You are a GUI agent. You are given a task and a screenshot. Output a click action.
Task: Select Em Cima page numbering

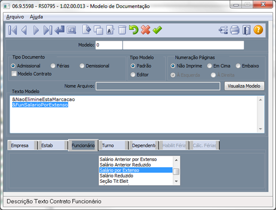[x=219, y=66]
